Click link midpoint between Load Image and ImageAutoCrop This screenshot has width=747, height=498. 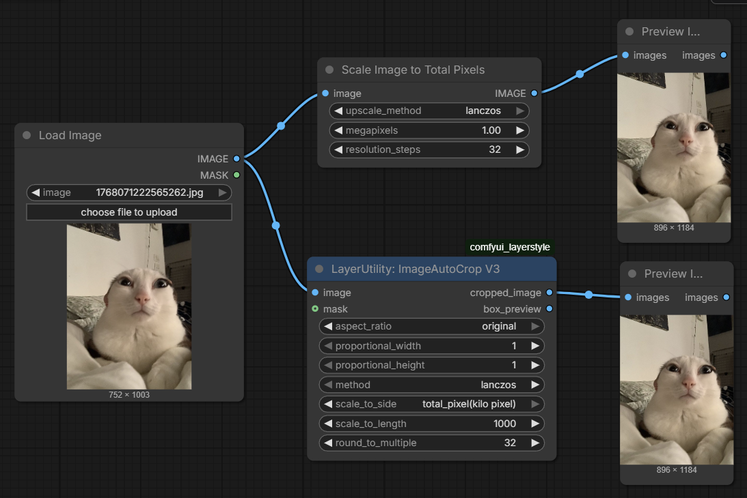(276, 225)
